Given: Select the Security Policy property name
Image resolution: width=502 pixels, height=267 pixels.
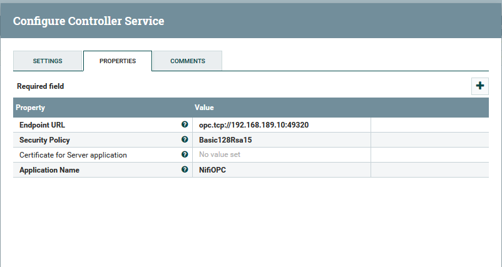Looking at the screenshot, I should 44,140.
